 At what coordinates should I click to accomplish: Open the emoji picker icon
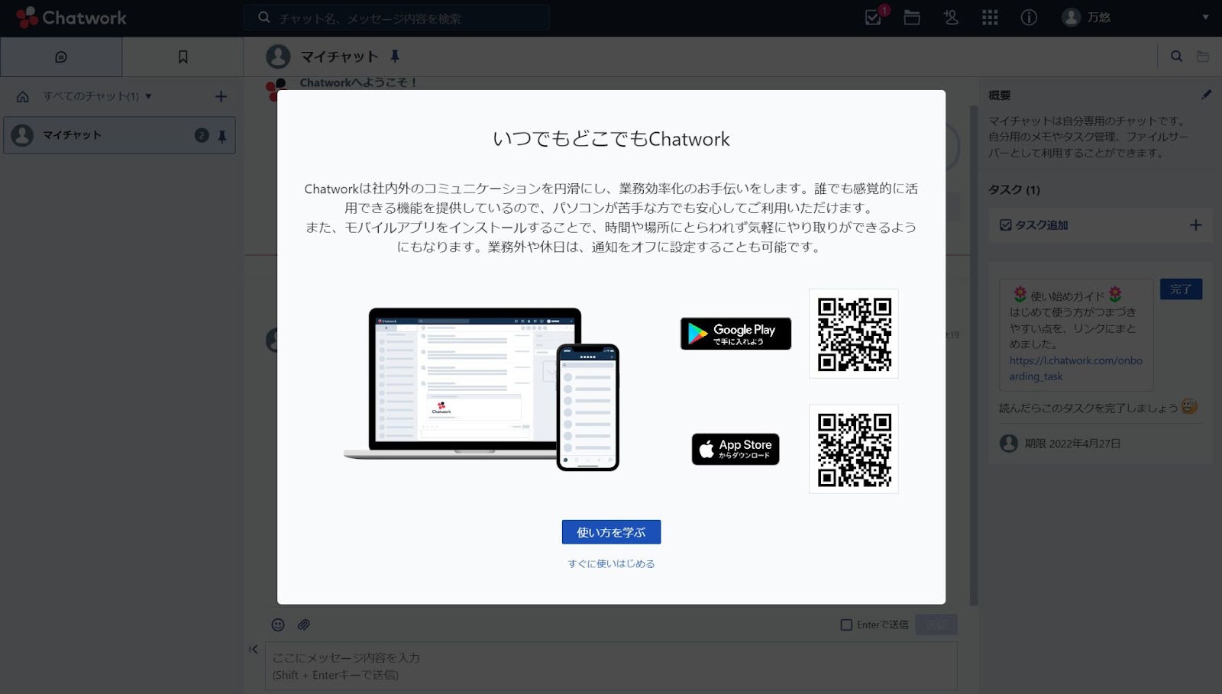278,625
